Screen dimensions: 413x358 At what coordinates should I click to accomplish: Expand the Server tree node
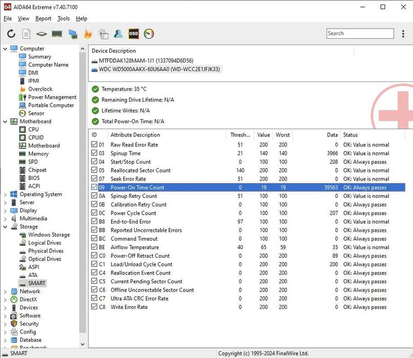click(x=5, y=203)
